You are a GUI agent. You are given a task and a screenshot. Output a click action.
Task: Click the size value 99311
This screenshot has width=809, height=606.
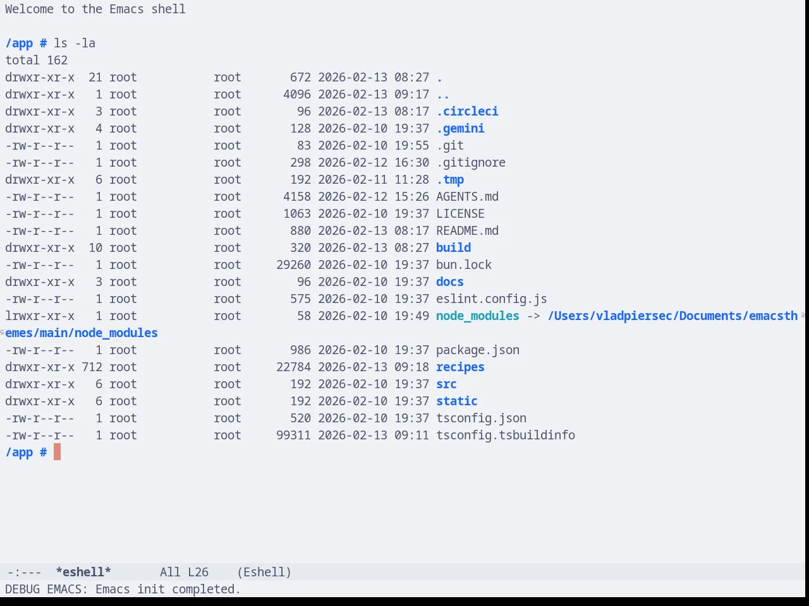(x=293, y=435)
